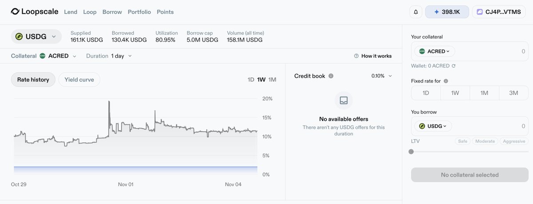This screenshot has width=533, height=204.
Task: Choose the 1M fixed rate duration
Action: click(484, 93)
